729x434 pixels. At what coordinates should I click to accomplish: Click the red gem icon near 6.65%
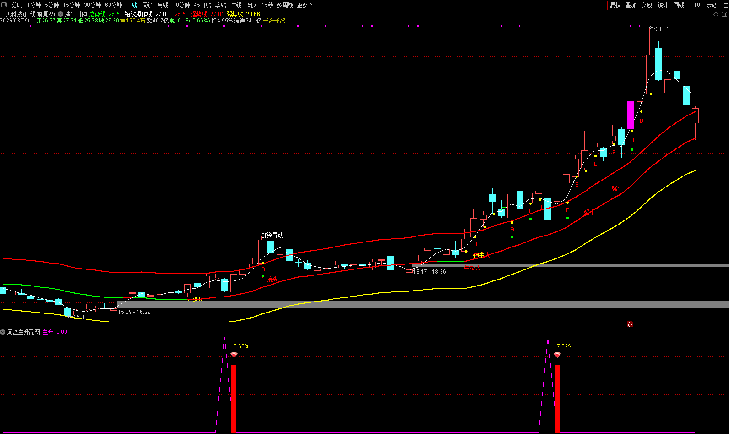pyautogui.click(x=234, y=355)
